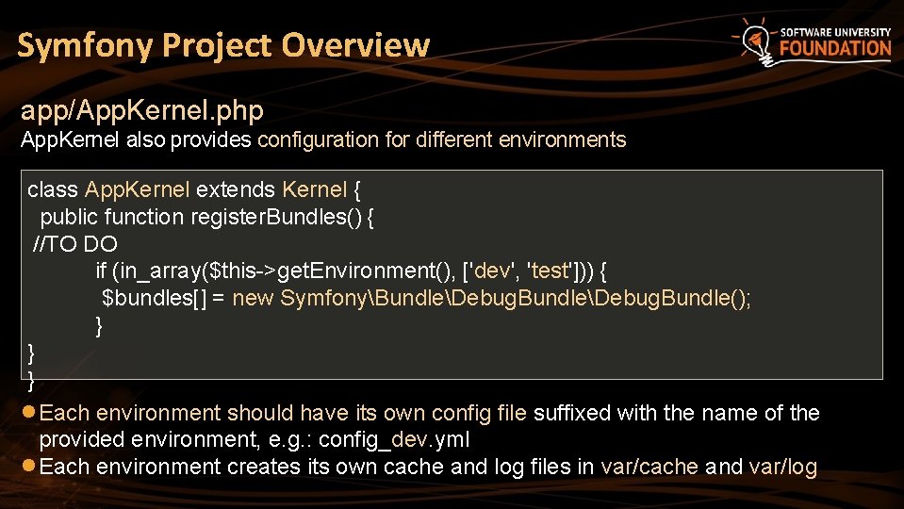Click 'AppKernel also provides' subtitle text

pos(136,140)
